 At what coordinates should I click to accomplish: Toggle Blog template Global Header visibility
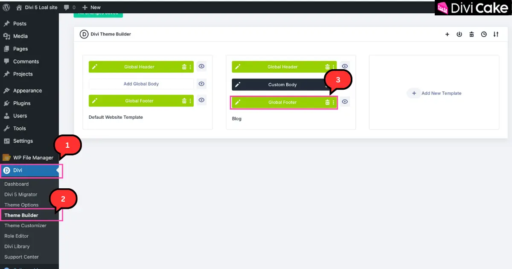345,66
